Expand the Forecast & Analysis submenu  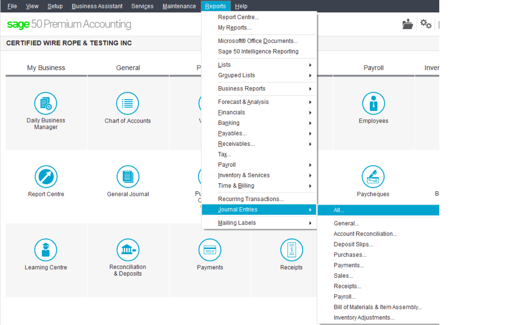tap(259, 102)
